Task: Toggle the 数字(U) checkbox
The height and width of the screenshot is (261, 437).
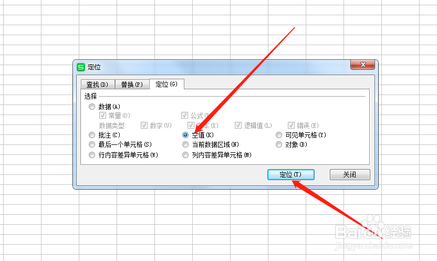Action: pyautogui.click(x=144, y=126)
